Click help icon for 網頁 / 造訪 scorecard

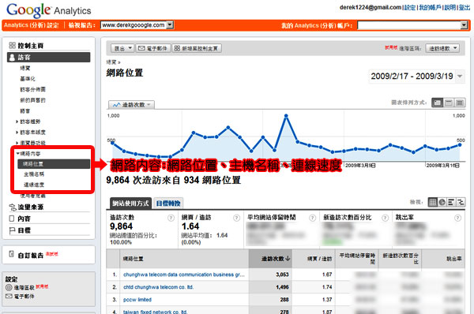click(x=237, y=218)
